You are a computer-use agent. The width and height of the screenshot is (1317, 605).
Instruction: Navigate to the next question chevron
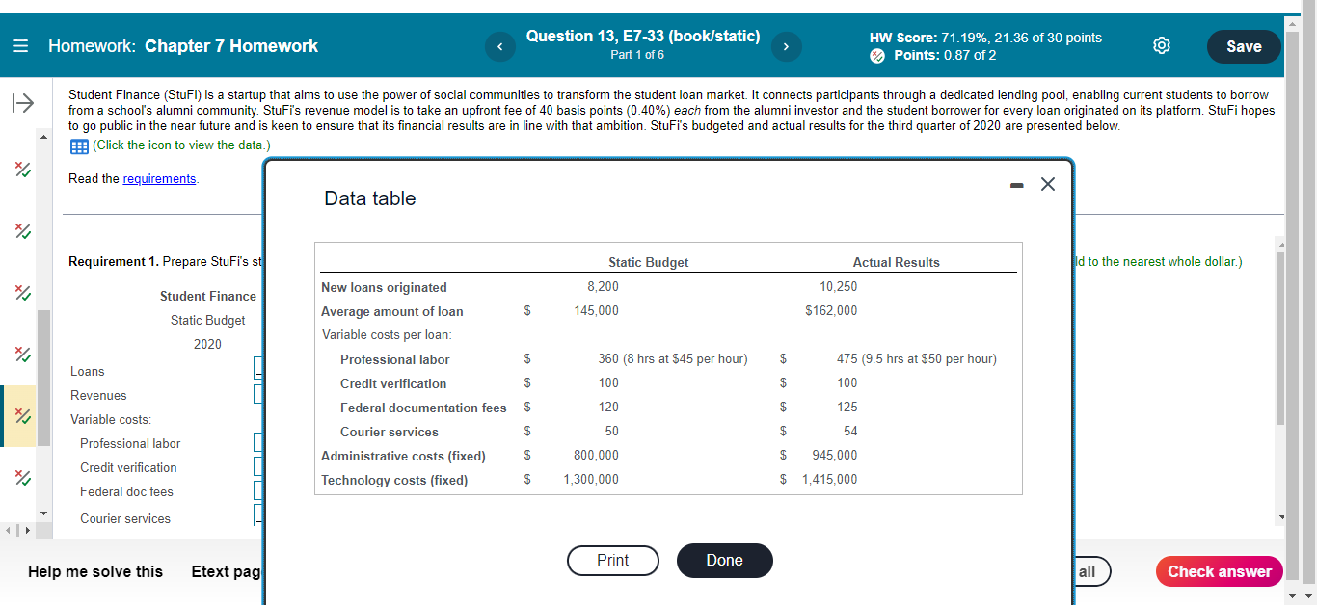pyautogui.click(x=786, y=46)
